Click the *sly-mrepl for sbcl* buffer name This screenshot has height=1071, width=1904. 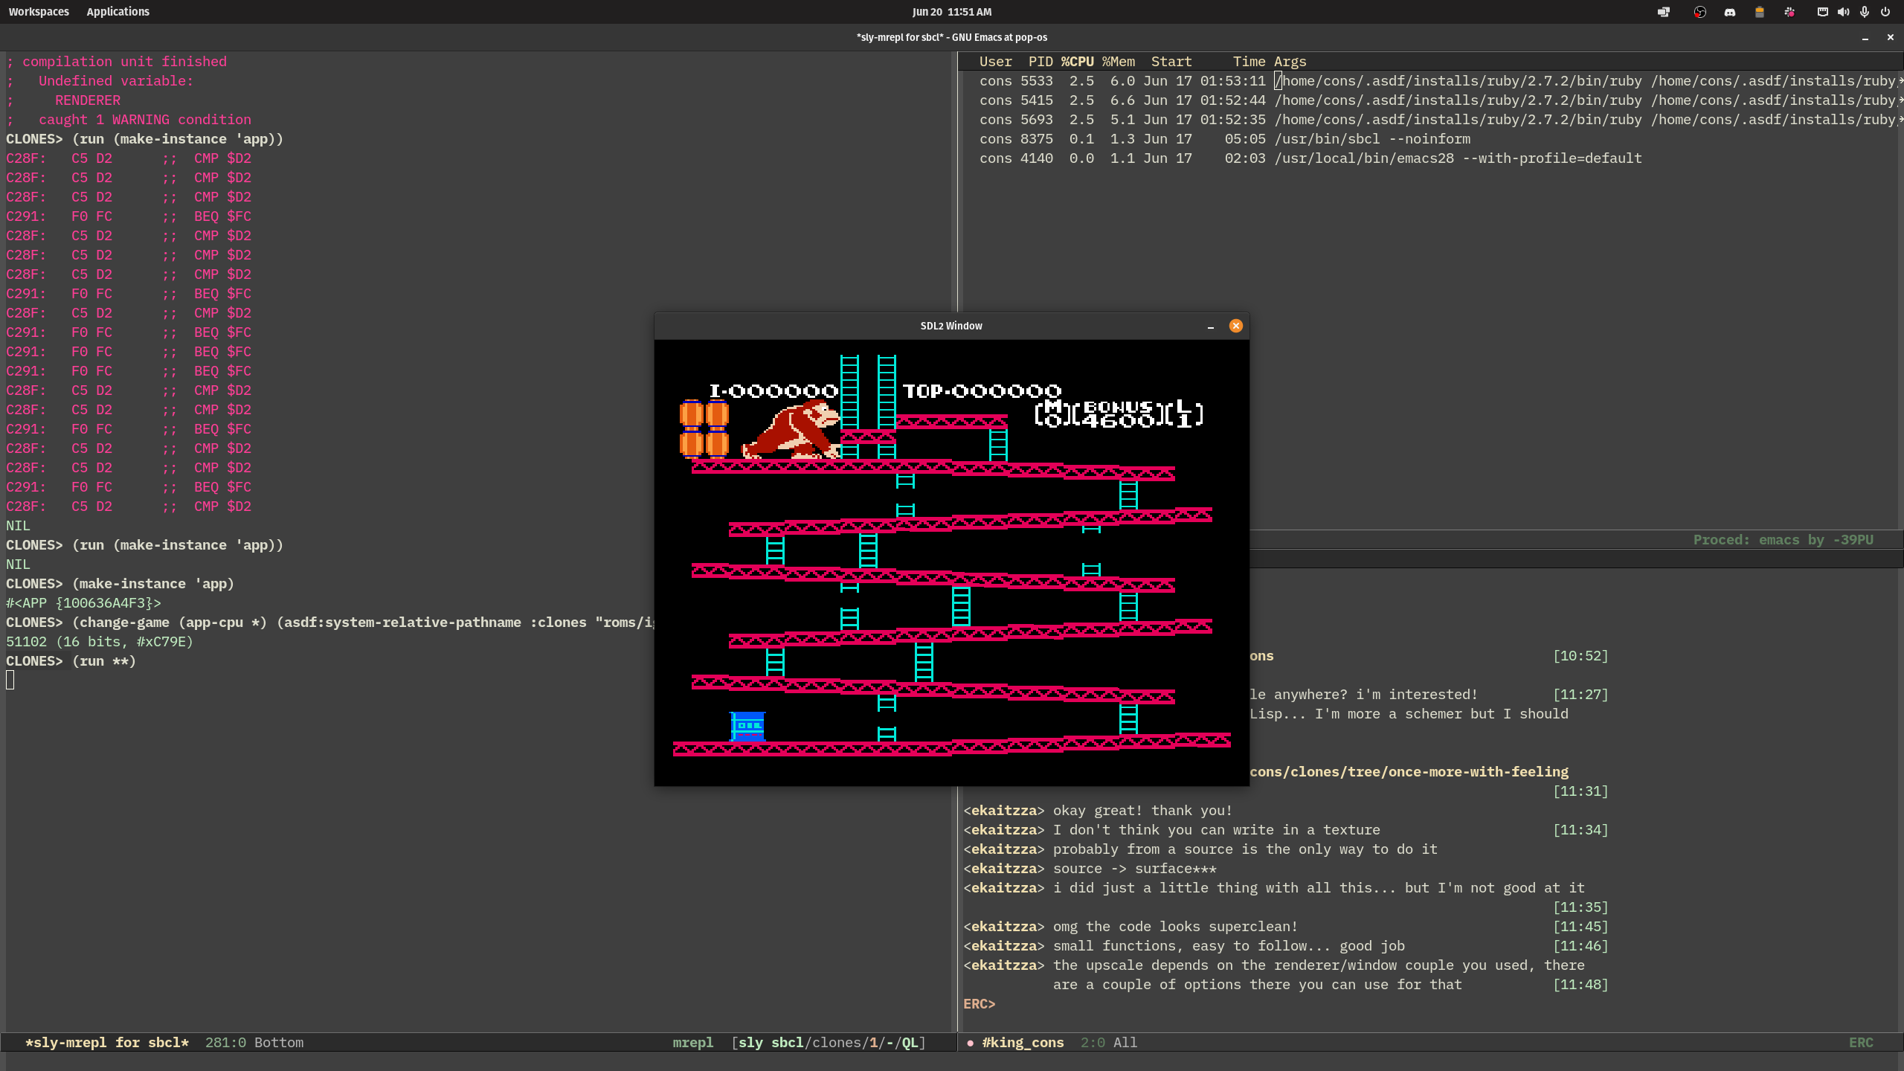click(107, 1043)
